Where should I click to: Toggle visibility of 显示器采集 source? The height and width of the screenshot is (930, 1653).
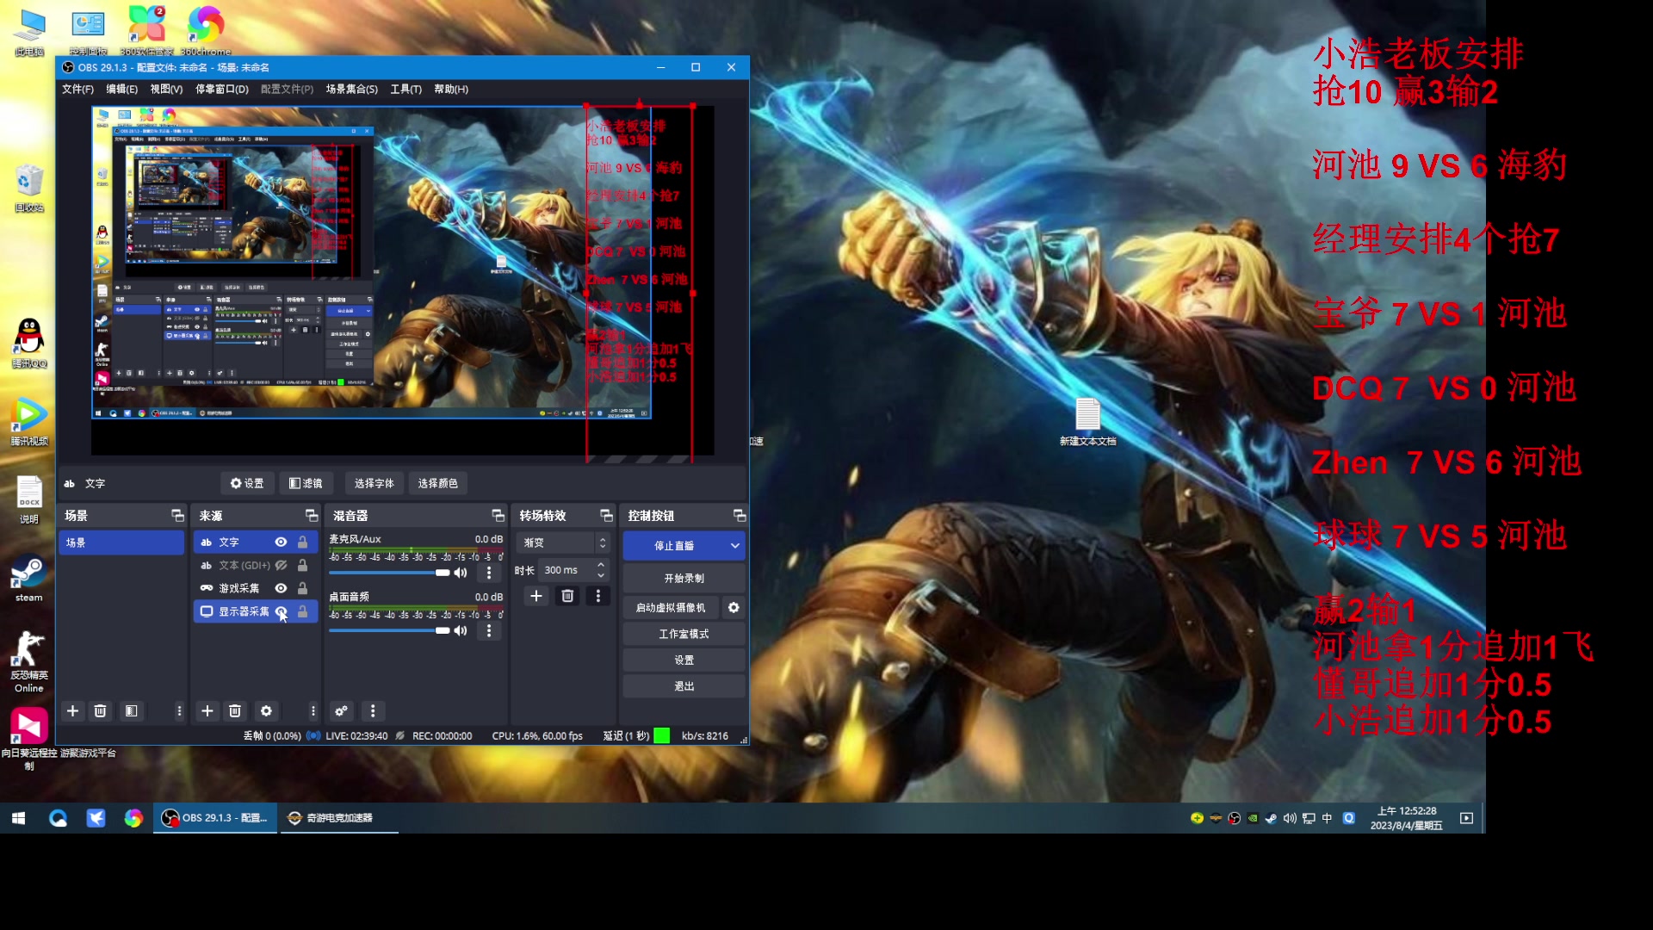coord(281,611)
